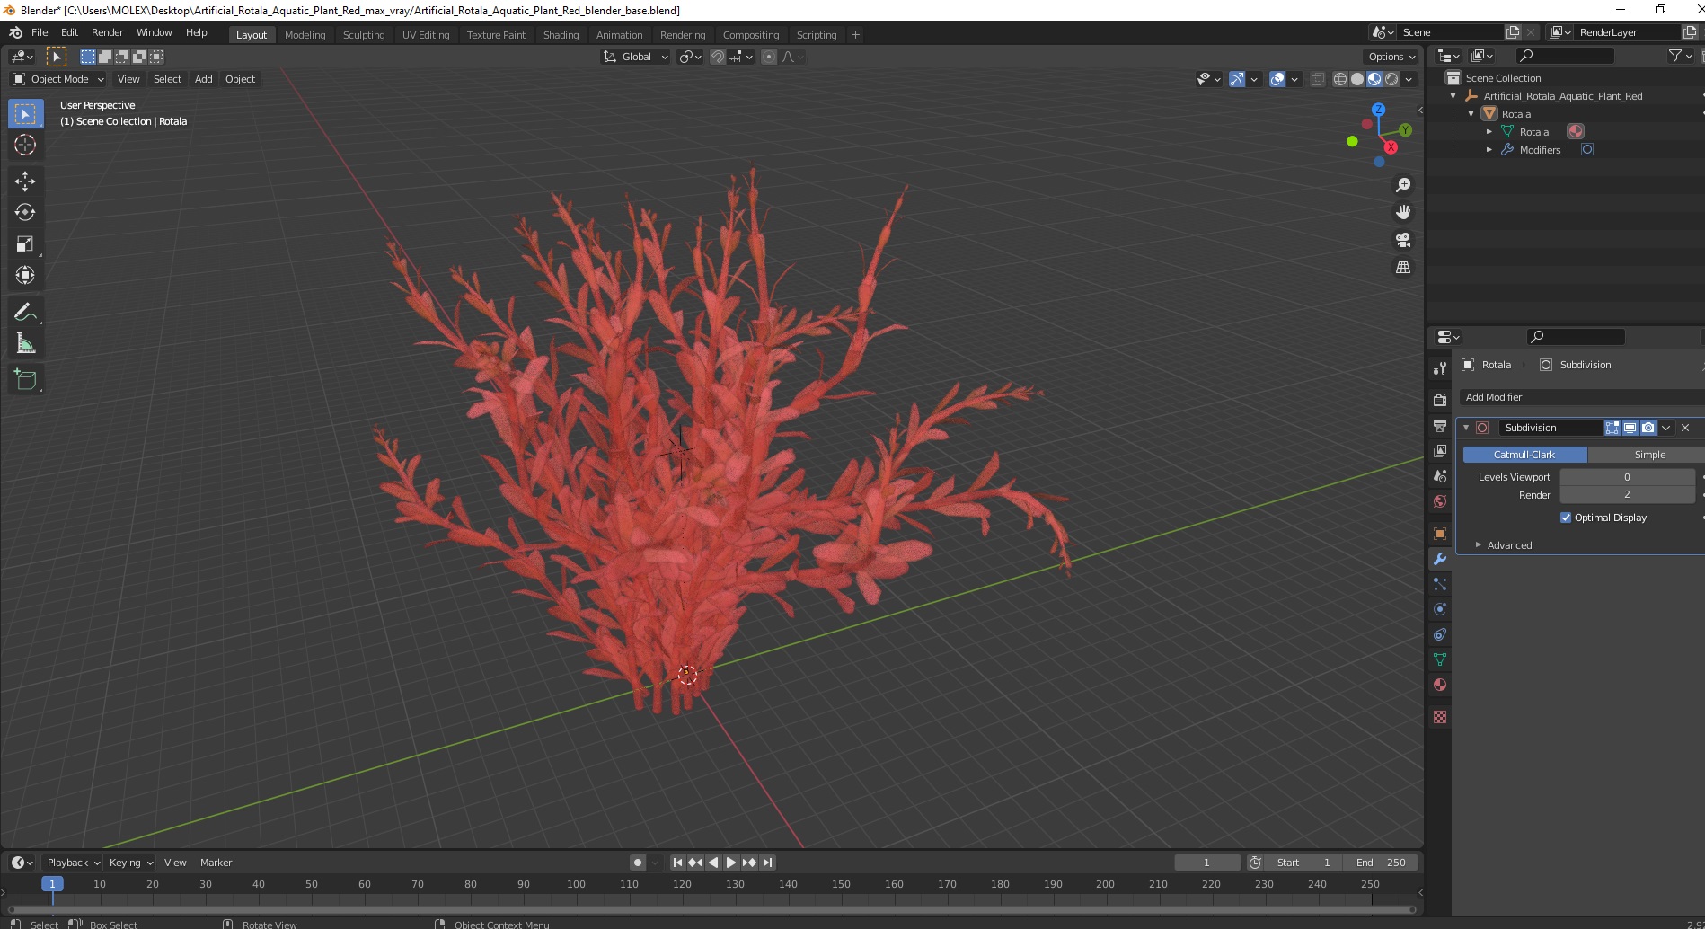
Task: Click the Select Box tool icon
Action: coord(25,114)
